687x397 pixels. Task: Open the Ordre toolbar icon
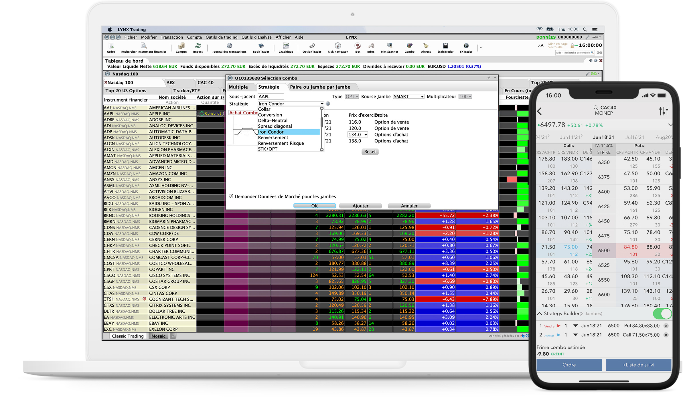coord(111,48)
